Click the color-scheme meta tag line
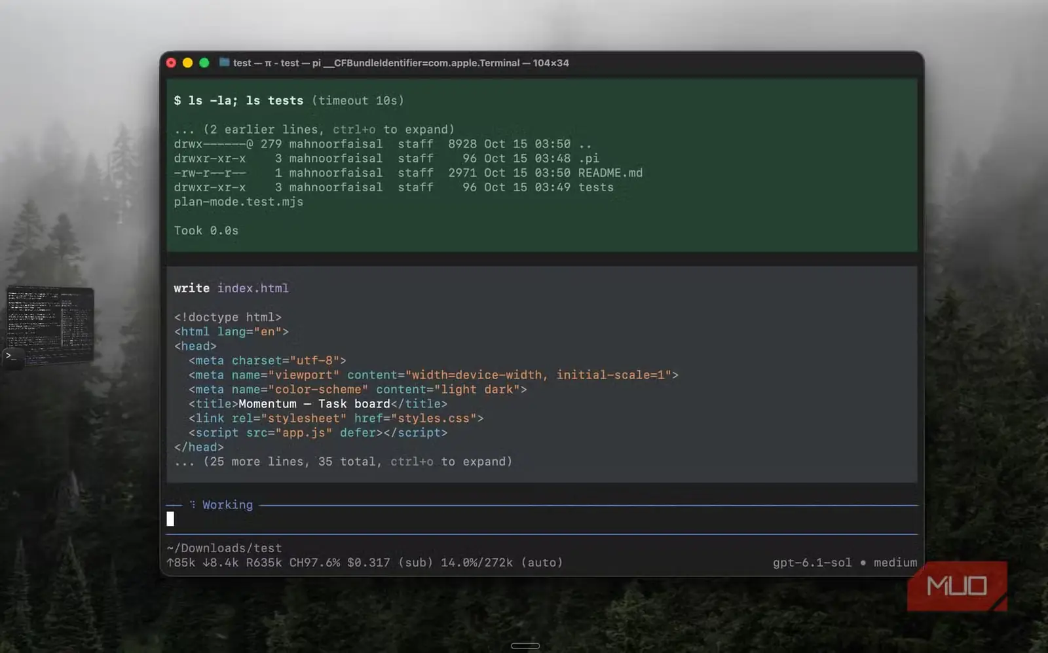Viewport: 1048px width, 653px height. (358, 389)
